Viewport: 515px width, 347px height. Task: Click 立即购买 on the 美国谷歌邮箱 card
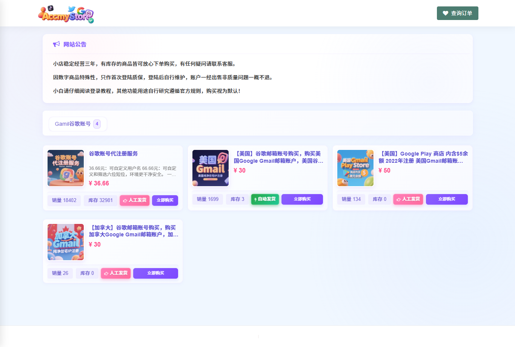302,199
